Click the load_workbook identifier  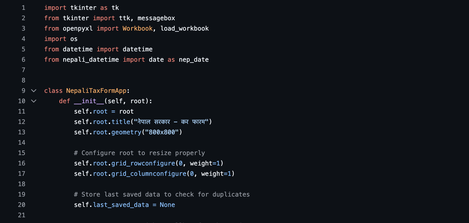(x=184, y=29)
